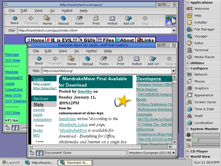Open Site URL dropdown in toastytech window

[174, 30]
